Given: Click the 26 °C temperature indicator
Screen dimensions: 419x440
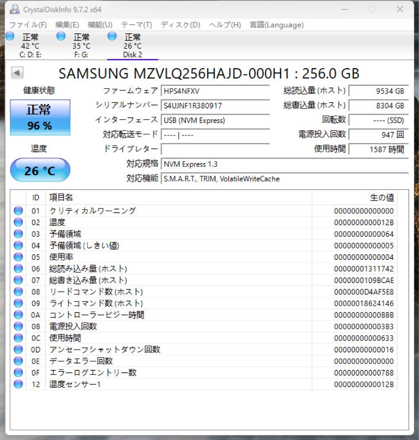Looking at the screenshot, I should [x=40, y=169].
